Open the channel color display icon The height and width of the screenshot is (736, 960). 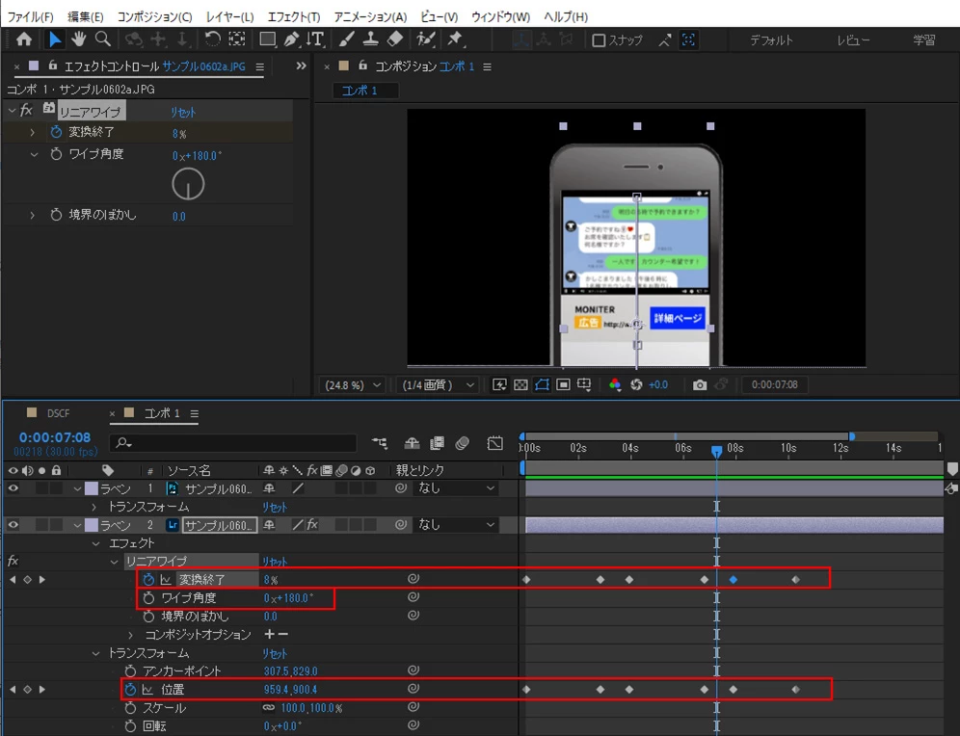615,384
